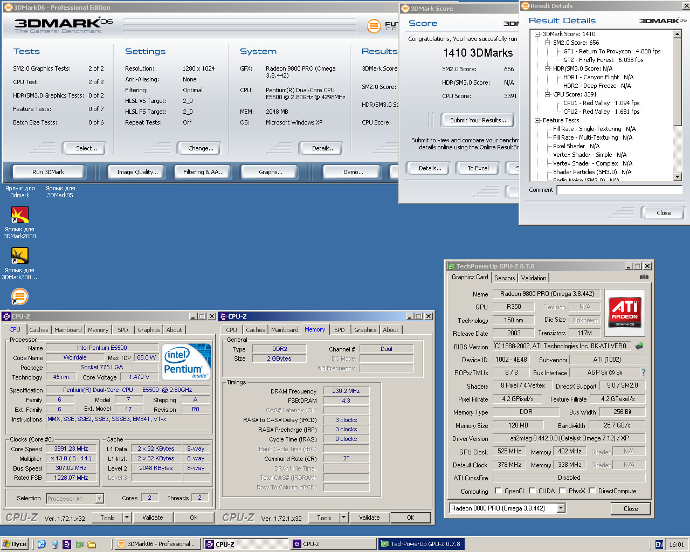Click the Show Desktop quick launch icon
Image resolution: width=690 pixels, height=552 pixels.
(42, 544)
